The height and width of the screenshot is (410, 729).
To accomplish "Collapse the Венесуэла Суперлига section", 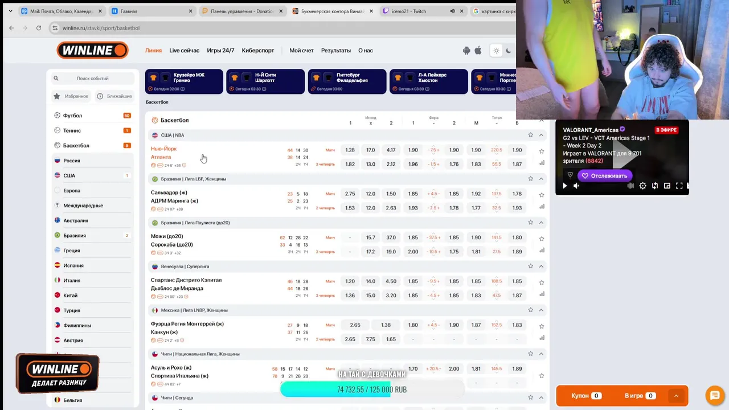I will pos(541,266).
